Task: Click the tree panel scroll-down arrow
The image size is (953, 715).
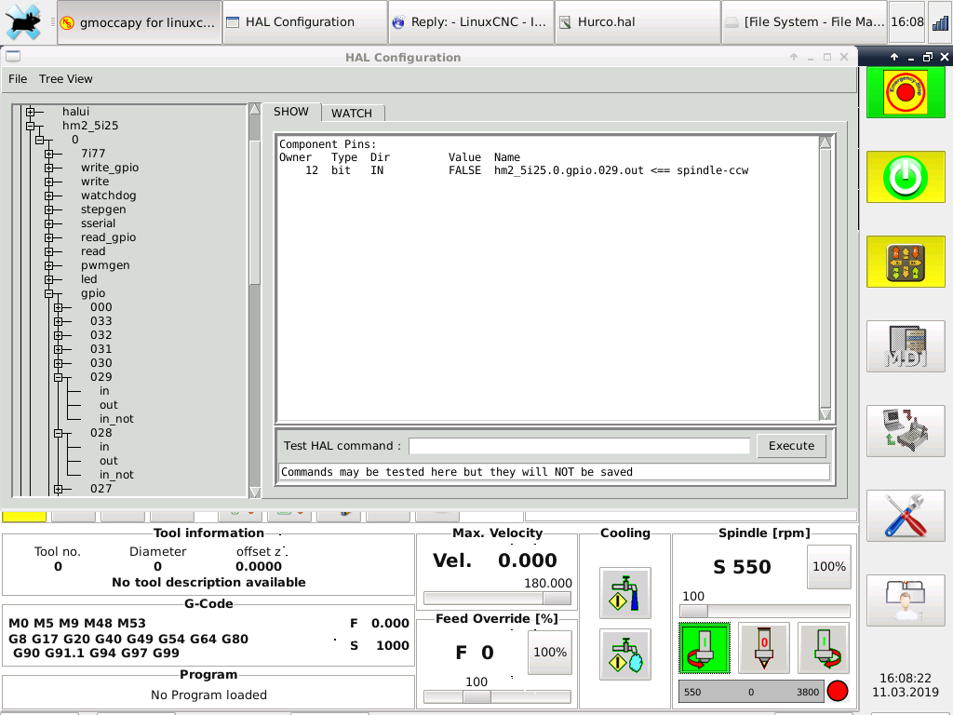Action: 255,492
